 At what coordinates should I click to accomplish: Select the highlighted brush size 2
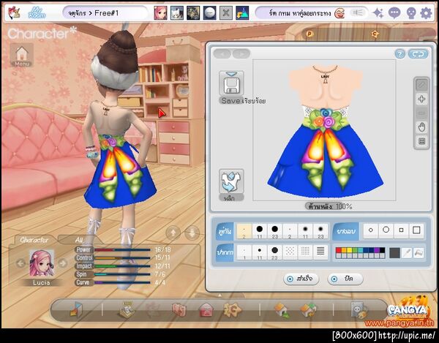[244, 231]
